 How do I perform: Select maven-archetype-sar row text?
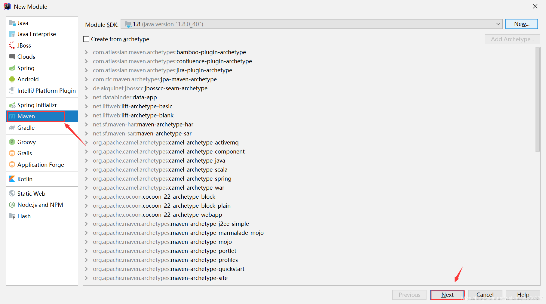click(x=142, y=133)
